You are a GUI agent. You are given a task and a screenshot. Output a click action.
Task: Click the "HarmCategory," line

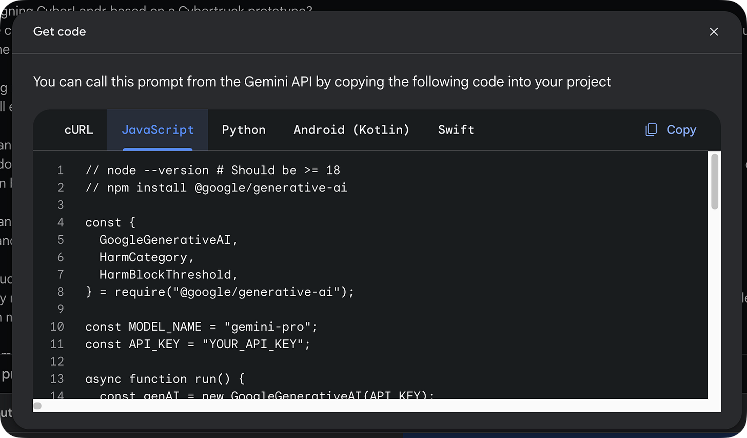click(147, 257)
